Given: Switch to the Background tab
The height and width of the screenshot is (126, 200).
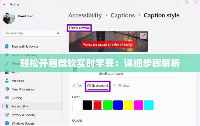Looking at the screenshot, I should (x=98, y=86).
